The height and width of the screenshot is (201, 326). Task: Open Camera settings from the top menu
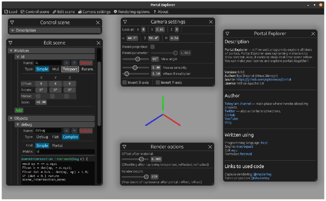pos(94,12)
